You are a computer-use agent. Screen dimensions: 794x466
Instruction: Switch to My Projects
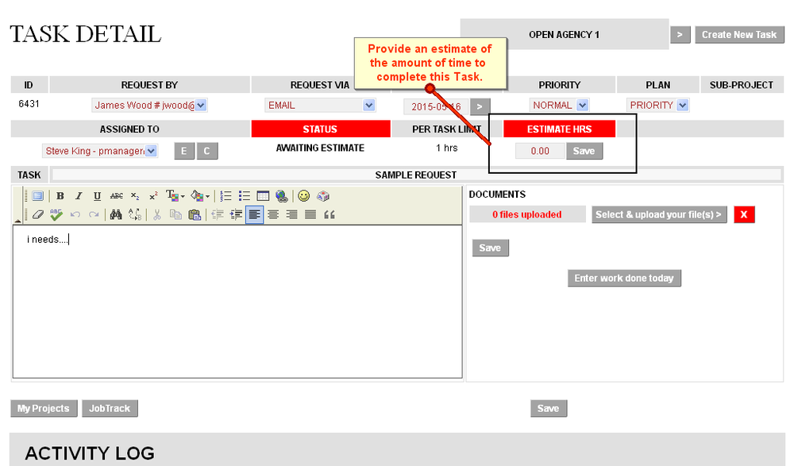tap(44, 408)
